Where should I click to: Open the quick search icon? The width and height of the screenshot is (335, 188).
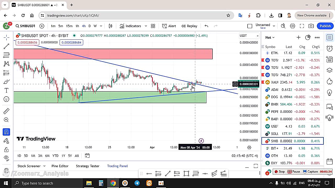click(x=283, y=26)
